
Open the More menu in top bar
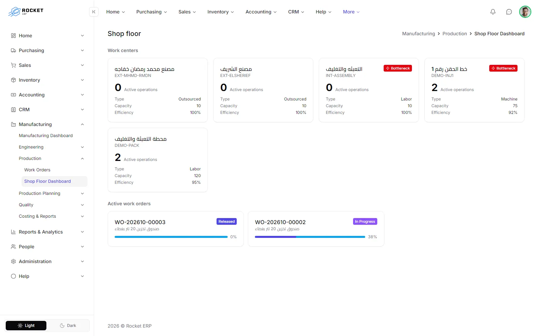351,12
